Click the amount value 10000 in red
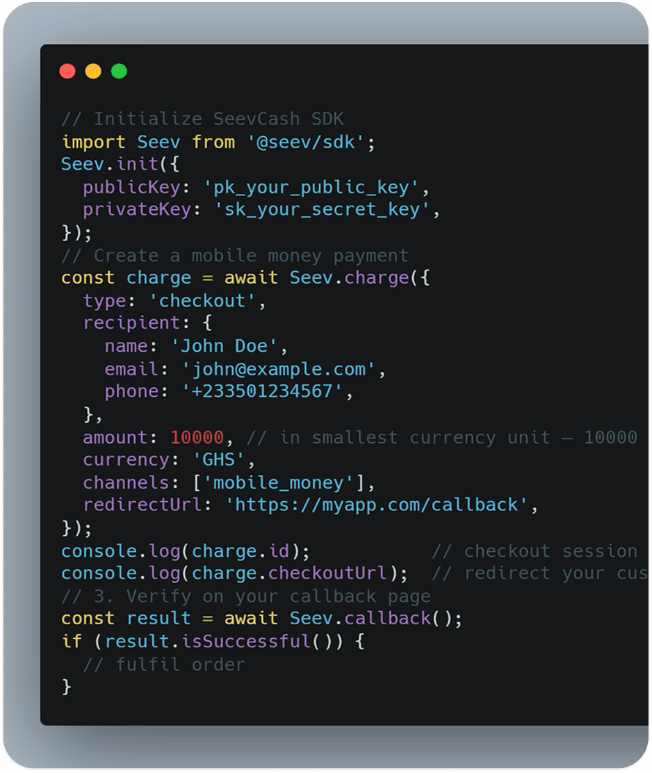 pyautogui.click(x=197, y=438)
